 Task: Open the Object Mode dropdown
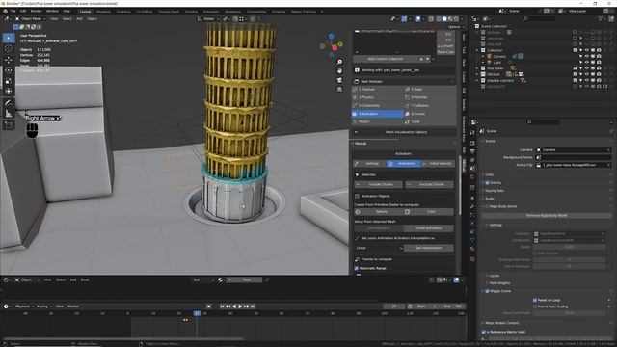[x=31, y=19]
